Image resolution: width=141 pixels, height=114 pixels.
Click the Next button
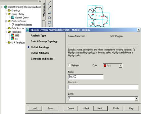tap(100, 108)
